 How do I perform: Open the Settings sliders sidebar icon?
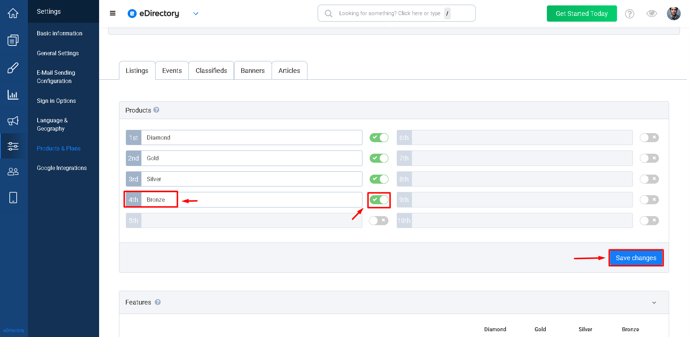13,146
